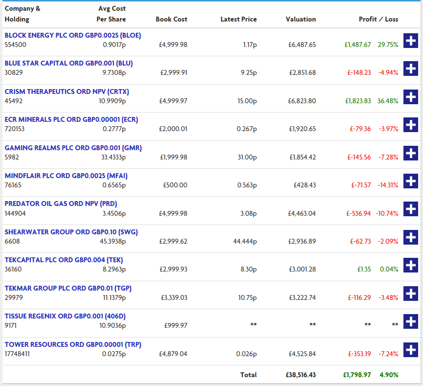The height and width of the screenshot is (386, 423).
Task: Open TEKMAR GROUP PLC (TGP) link
Action: pyautogui.click(x=68, y=288)
